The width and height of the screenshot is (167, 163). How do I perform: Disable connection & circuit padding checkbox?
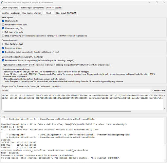(x=3, y=60)
